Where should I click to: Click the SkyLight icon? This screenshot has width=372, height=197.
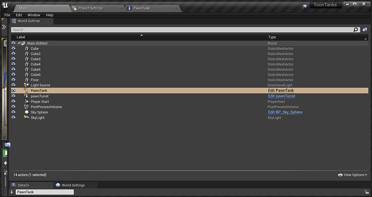tap(26, 117)
